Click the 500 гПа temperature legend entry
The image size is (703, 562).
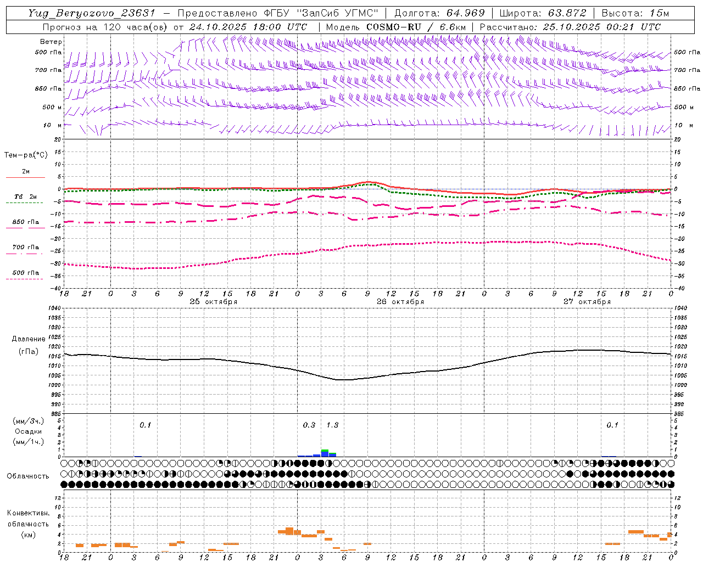click(26, 273)
